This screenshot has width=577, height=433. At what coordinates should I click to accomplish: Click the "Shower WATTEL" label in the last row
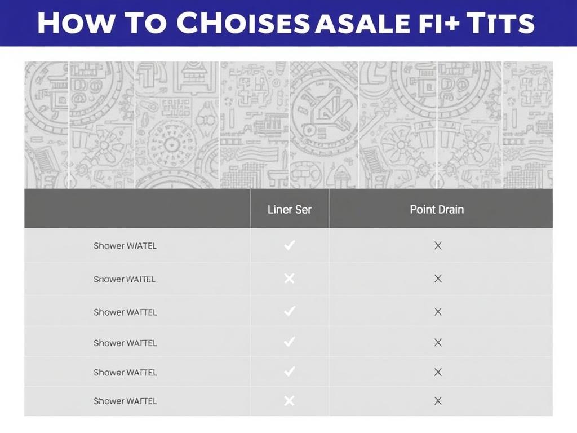click(x=125, y=401)
